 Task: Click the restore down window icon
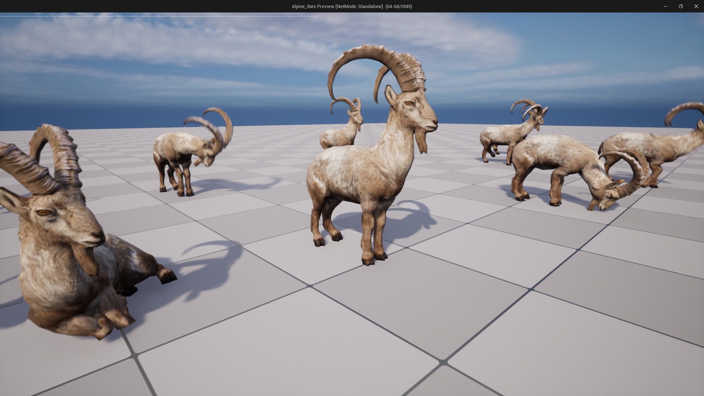pyautogui.click(x=681, y=6)
